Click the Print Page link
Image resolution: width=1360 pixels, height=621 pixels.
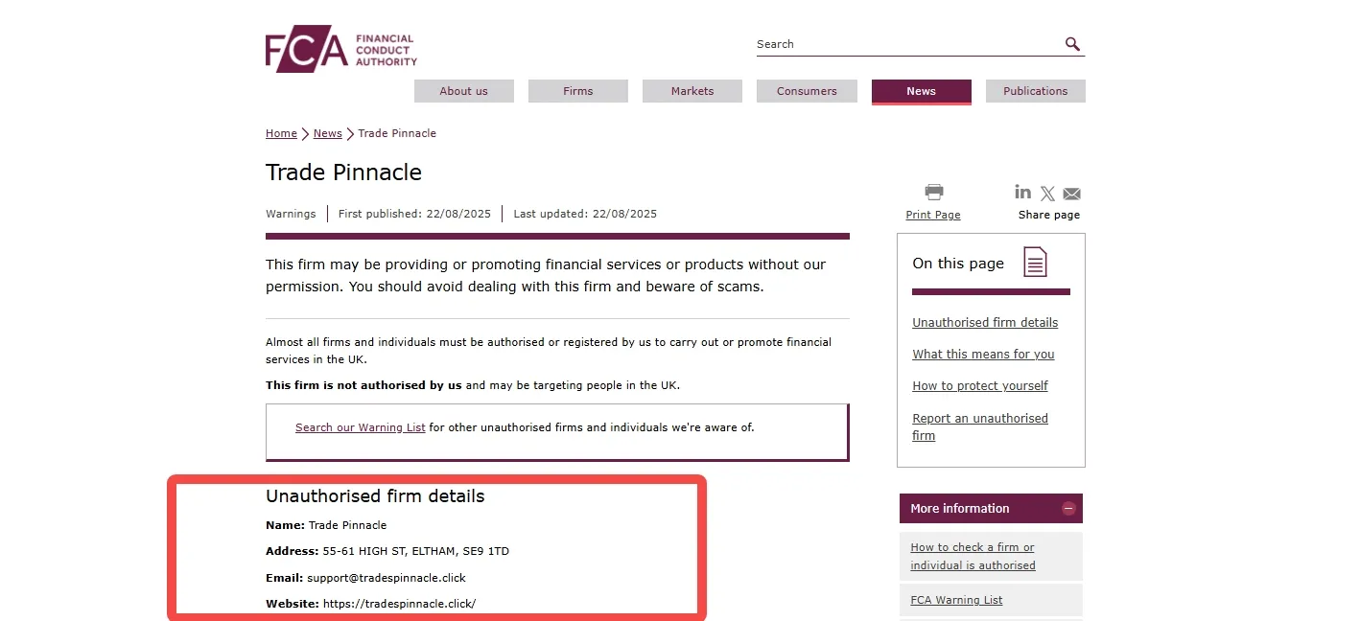click(933, 215)
